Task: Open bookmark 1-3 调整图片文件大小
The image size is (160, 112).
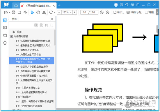Action: (27, 50)
